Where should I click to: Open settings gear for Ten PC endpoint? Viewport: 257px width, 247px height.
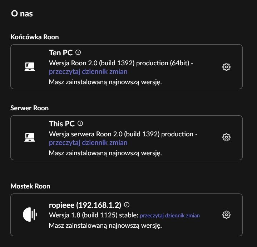[226, 67]
